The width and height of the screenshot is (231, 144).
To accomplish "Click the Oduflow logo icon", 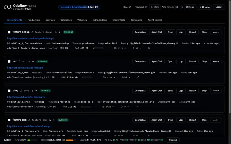I will click(8, 7).
